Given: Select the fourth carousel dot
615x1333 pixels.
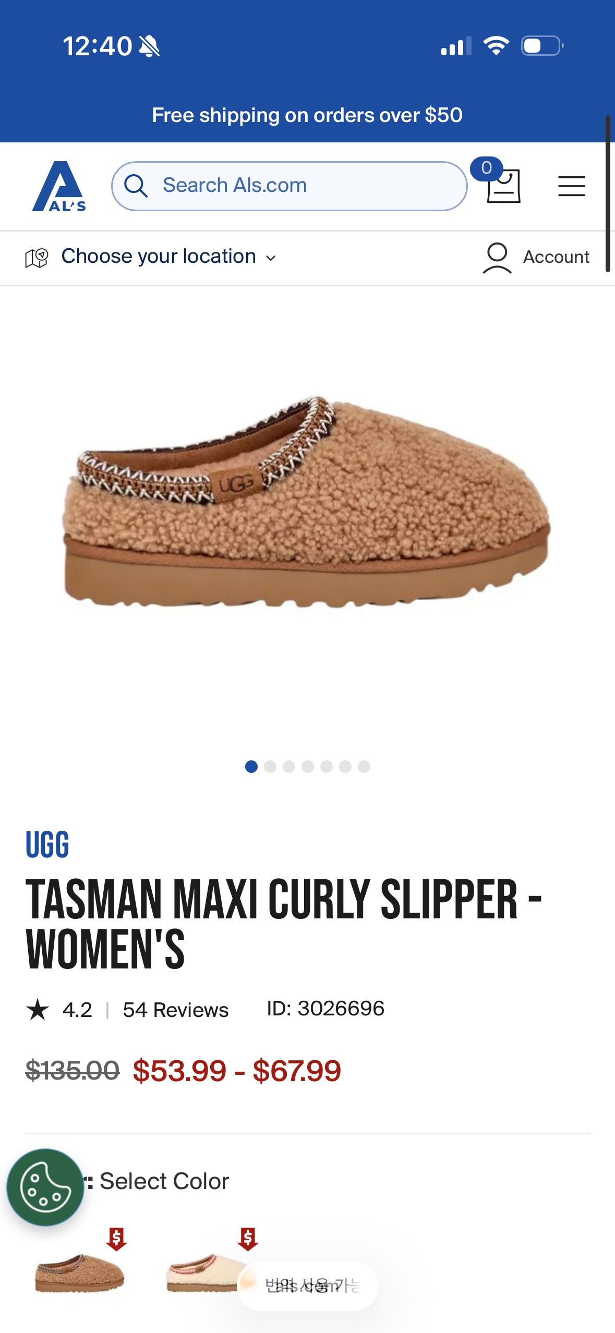Looking at the screenshot, I should coord(308,766).
